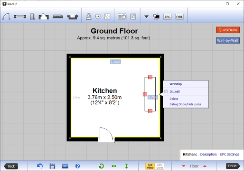
Task: Go up a floor with red up arrow
Action: pos(205,166)
